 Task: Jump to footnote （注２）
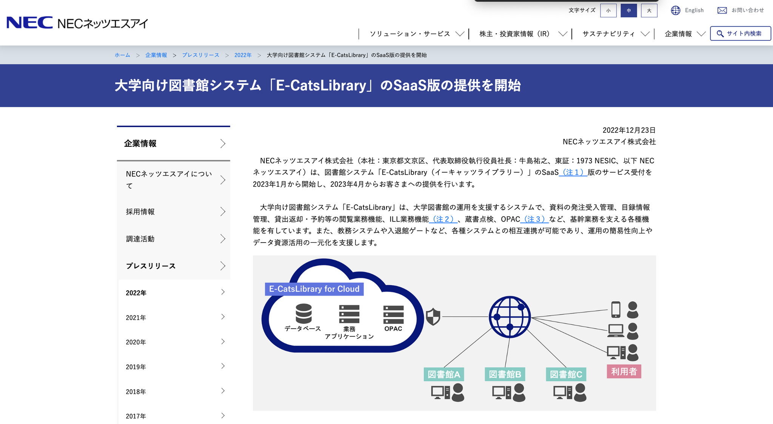pos(443,219)
